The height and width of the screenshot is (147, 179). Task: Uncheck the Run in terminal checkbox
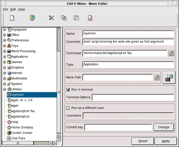pos(68,90)
